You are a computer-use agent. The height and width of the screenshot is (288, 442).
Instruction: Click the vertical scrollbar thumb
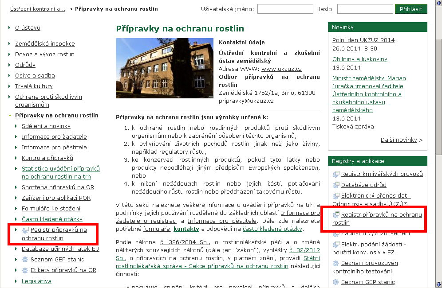[438, 97]
